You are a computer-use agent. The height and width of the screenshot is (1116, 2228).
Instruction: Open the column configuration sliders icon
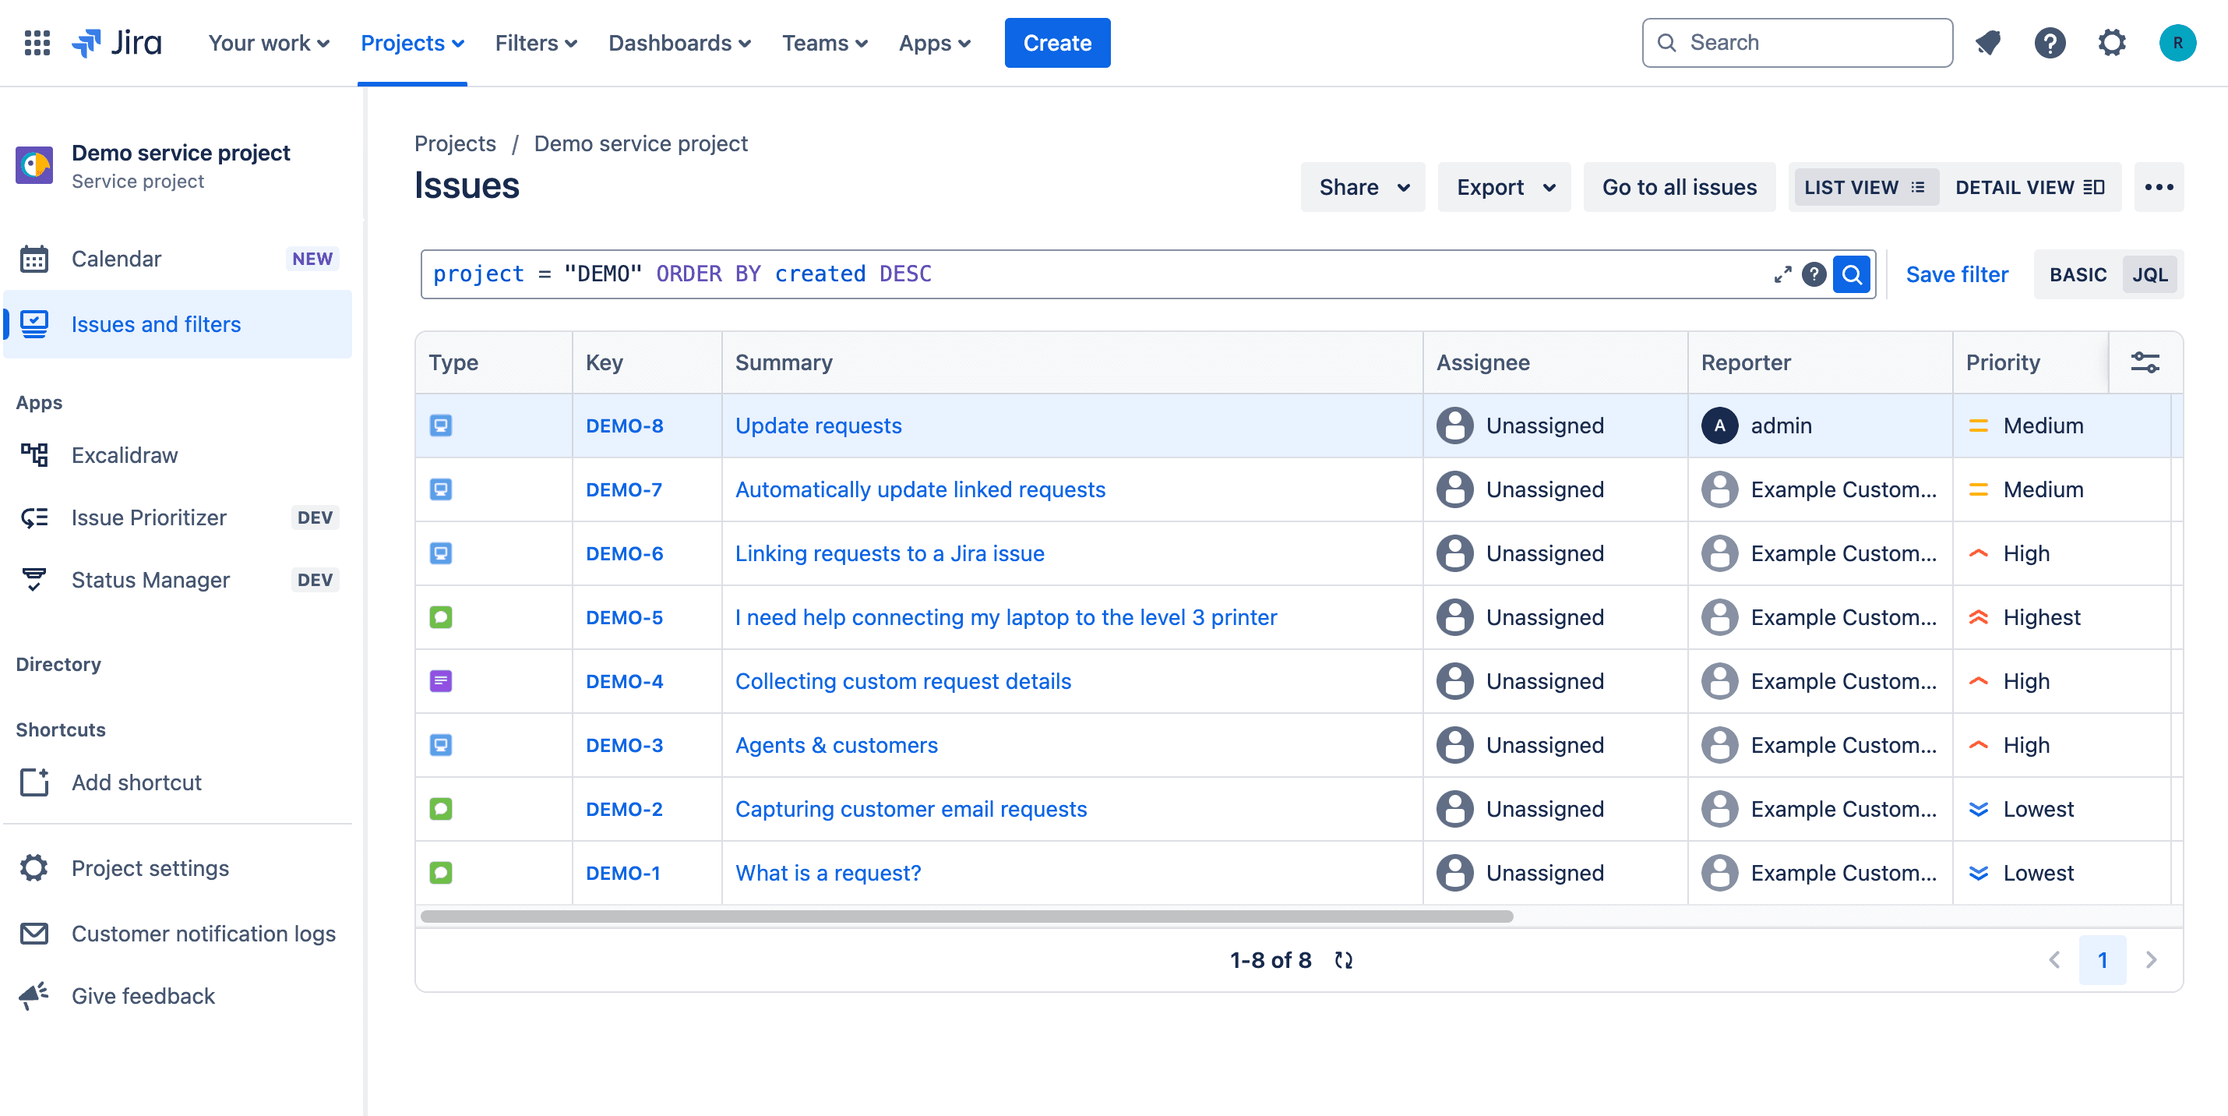2145,362
